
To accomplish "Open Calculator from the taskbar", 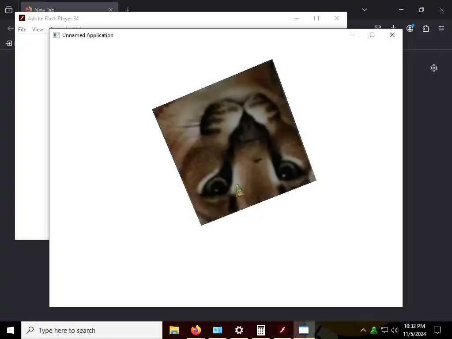I will click(260, 330).
